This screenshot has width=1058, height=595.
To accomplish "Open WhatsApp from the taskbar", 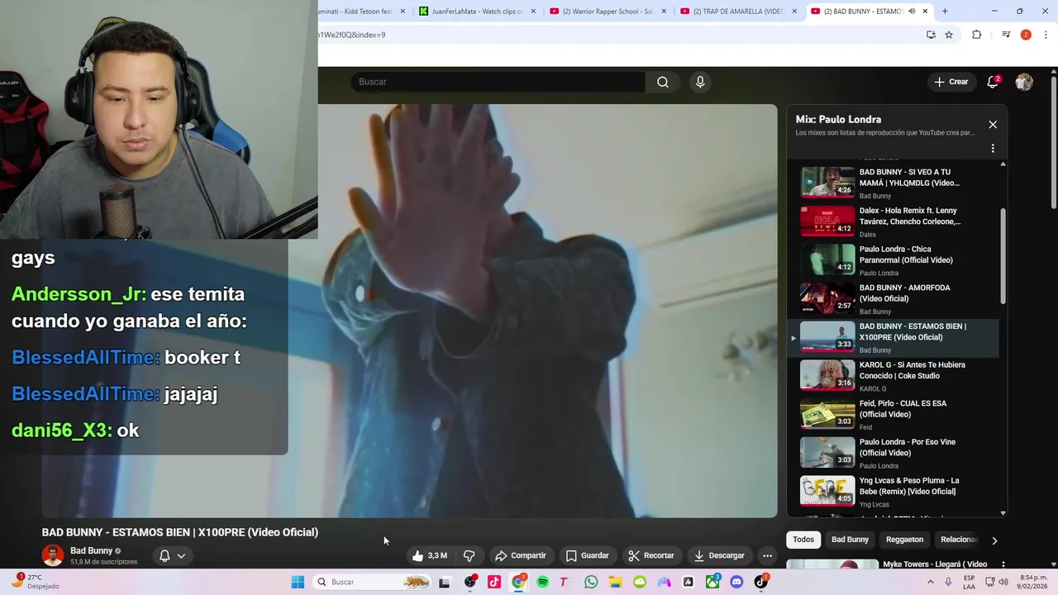I will tap(591, 582).
